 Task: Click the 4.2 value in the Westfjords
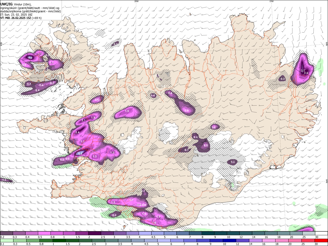click(30, 58)
